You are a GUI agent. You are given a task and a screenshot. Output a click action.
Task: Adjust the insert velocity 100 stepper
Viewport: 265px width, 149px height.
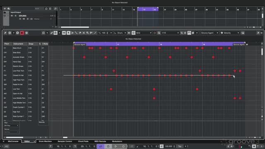click(107, 33)
